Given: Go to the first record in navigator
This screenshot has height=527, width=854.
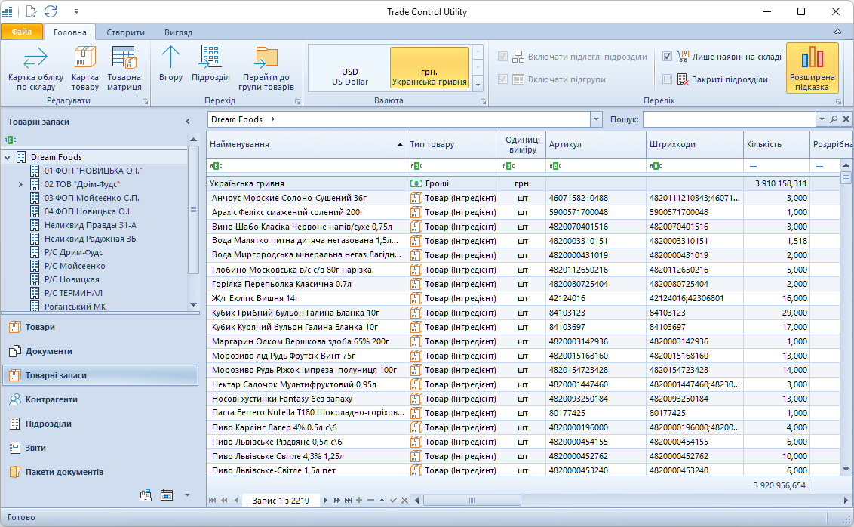Looking at the screenshot, I should [x=212, y=501].
